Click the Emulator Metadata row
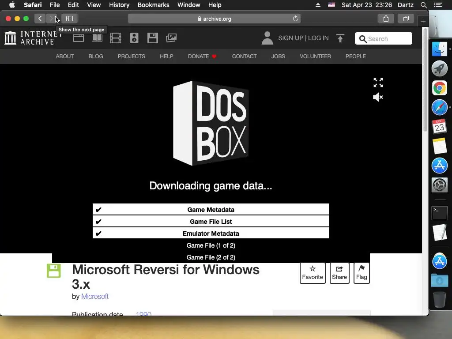 (211, 233)
